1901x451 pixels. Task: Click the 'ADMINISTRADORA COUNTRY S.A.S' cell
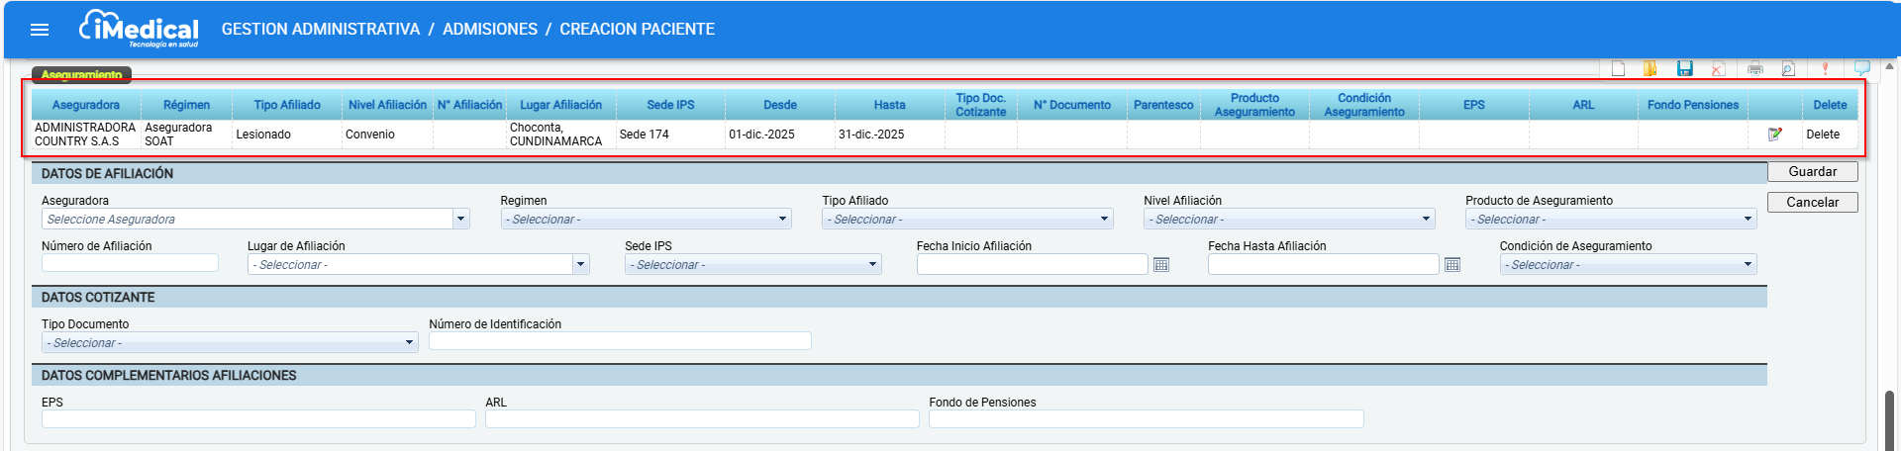pyautogui.click(x=85, y=135)
